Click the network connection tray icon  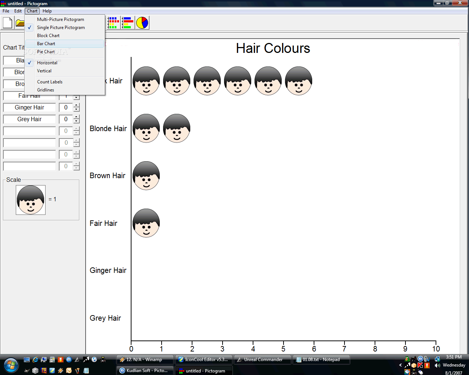coord(437,359)
